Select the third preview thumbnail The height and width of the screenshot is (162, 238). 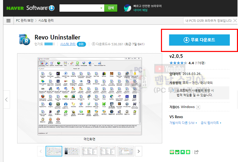(x=90, y=151)
